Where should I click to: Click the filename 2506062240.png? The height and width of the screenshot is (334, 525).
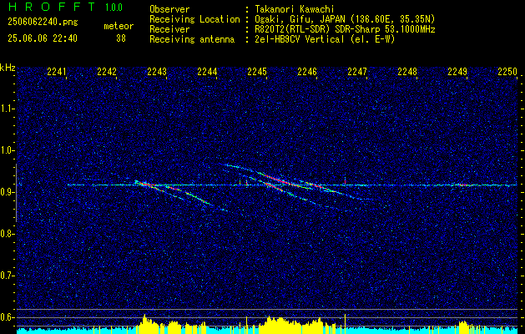[43, 23]
